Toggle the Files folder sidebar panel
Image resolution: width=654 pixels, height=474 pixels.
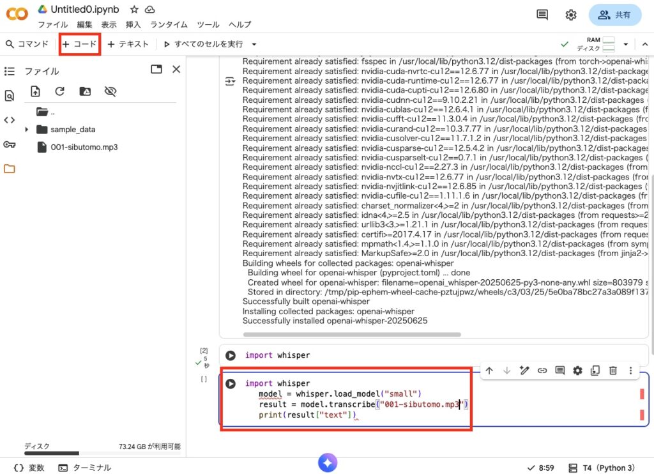click(9, 169)
